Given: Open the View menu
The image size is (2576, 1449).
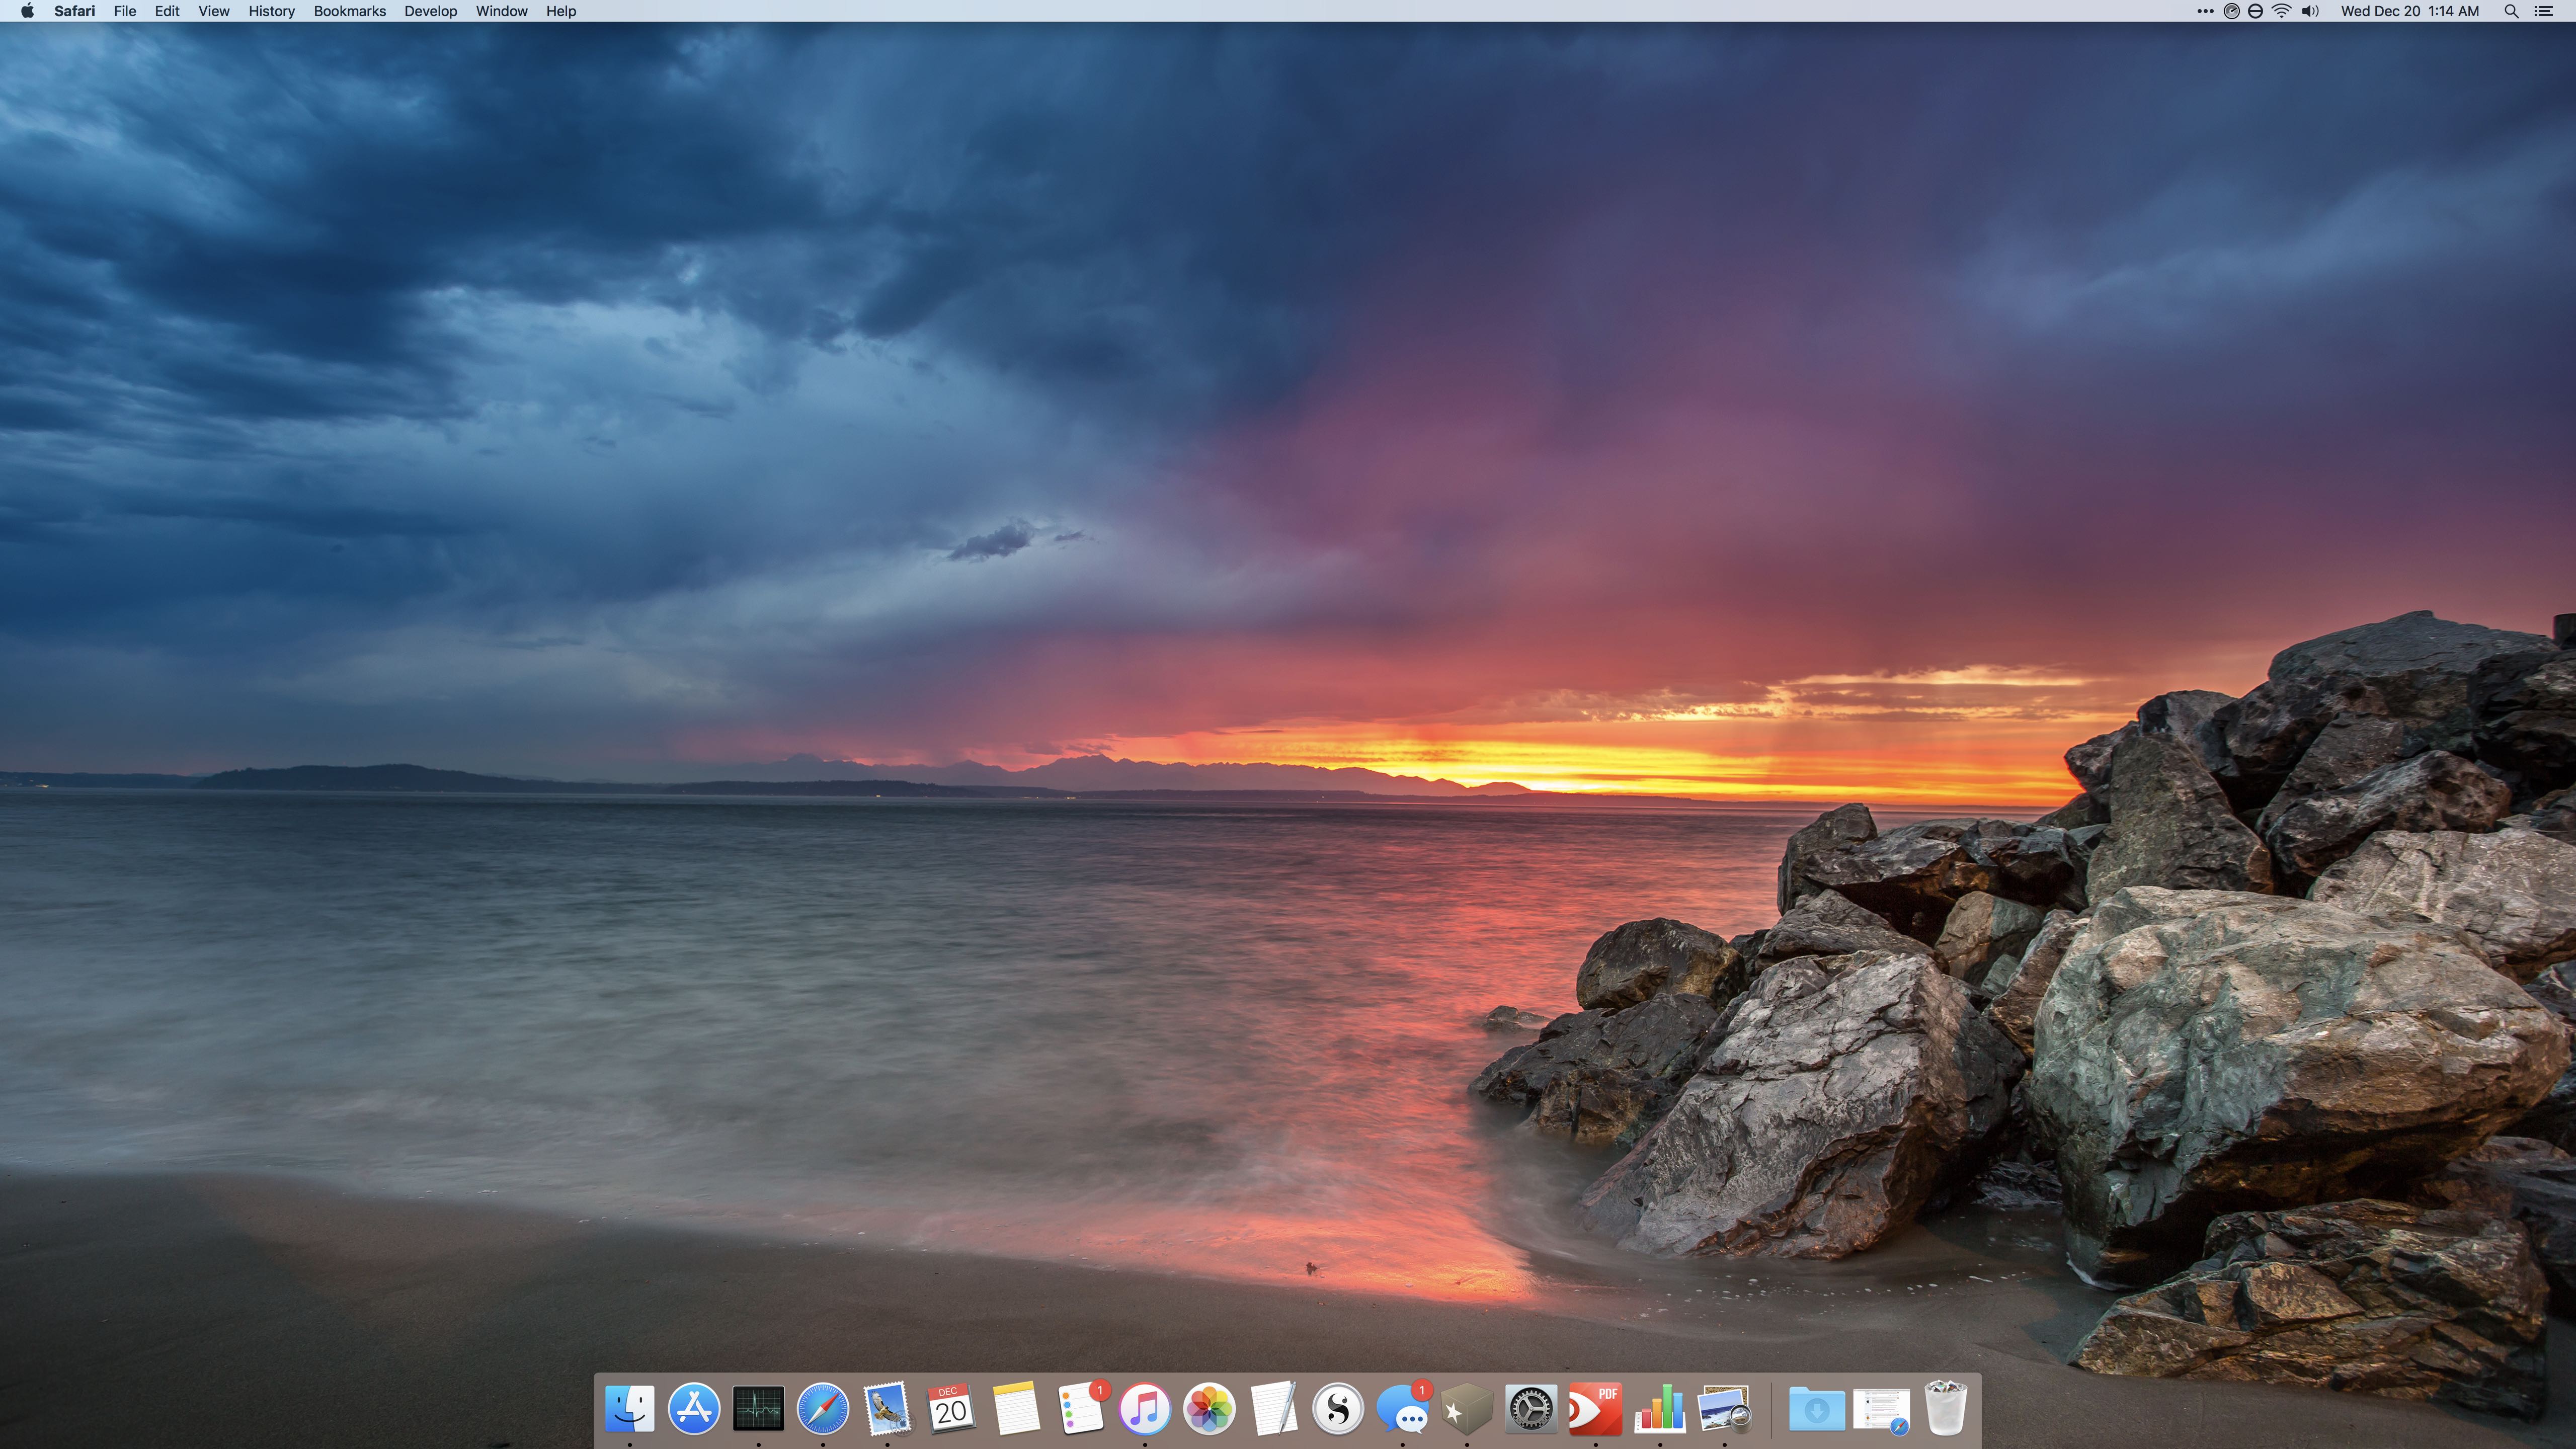Looking at the screenshot, I should [214, 11].
